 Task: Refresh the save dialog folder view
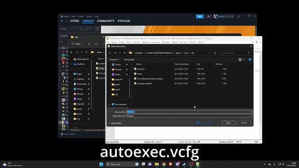[x=215, y=53]
